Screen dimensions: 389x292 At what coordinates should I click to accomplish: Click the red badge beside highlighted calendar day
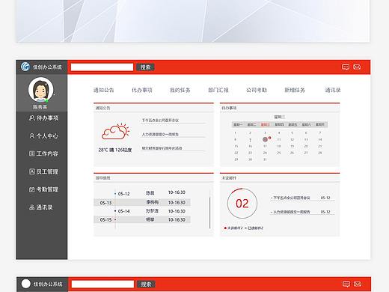coord(269,138)
